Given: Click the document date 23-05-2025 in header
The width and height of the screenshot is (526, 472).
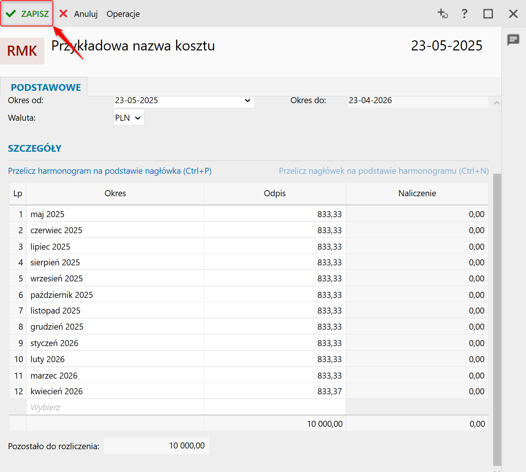Looking at the screenshot, I should [x=447, y=46].
